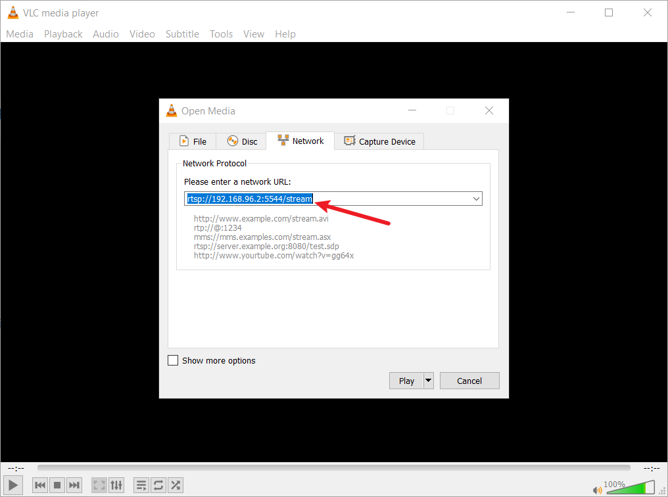The height and width of the screenshot is (497, 668).
Task: Expand the network URL dropdown arrow
Action: [x=476, y=199]
